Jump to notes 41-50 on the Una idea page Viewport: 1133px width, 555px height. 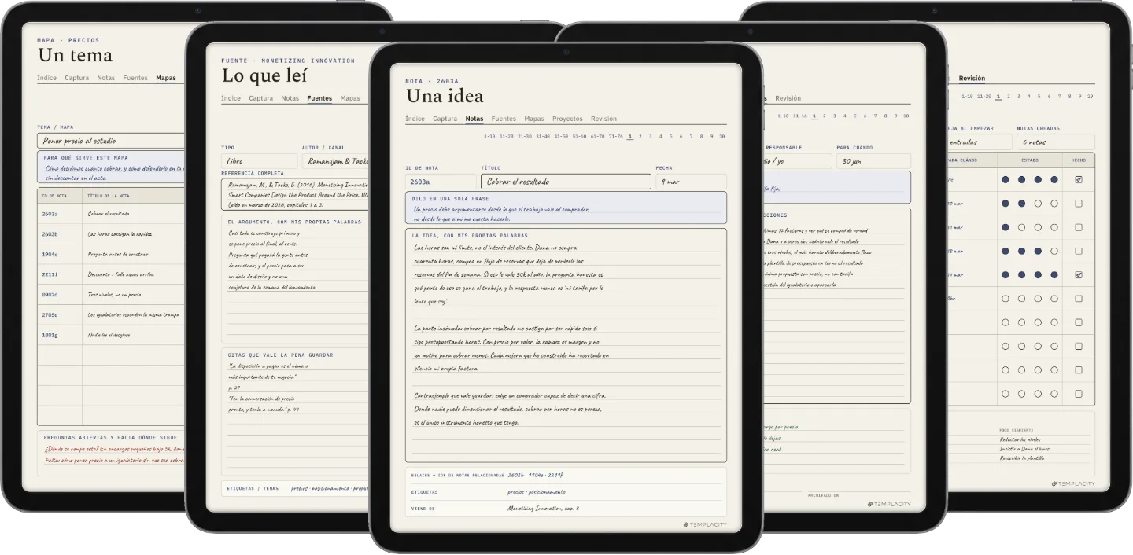(561, 136)
